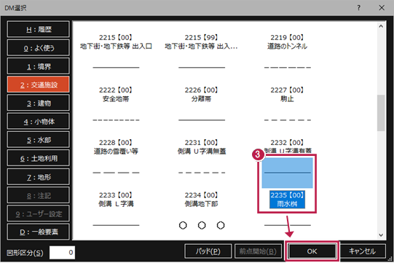Select 2227【00】 駒止 dashed line item
The width and height of the screenshot is (394, 263).
click(287, 94)
